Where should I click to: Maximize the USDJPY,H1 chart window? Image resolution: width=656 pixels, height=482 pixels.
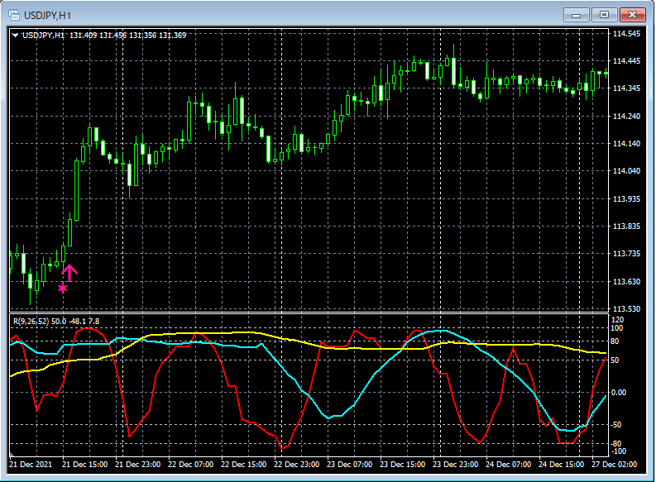(x=604, y=14)
